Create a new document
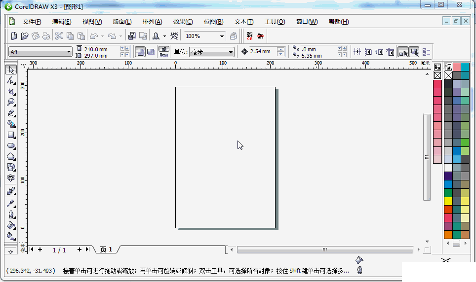The height and width of the screenshot is (282, 476). click(x=14, y=36)
